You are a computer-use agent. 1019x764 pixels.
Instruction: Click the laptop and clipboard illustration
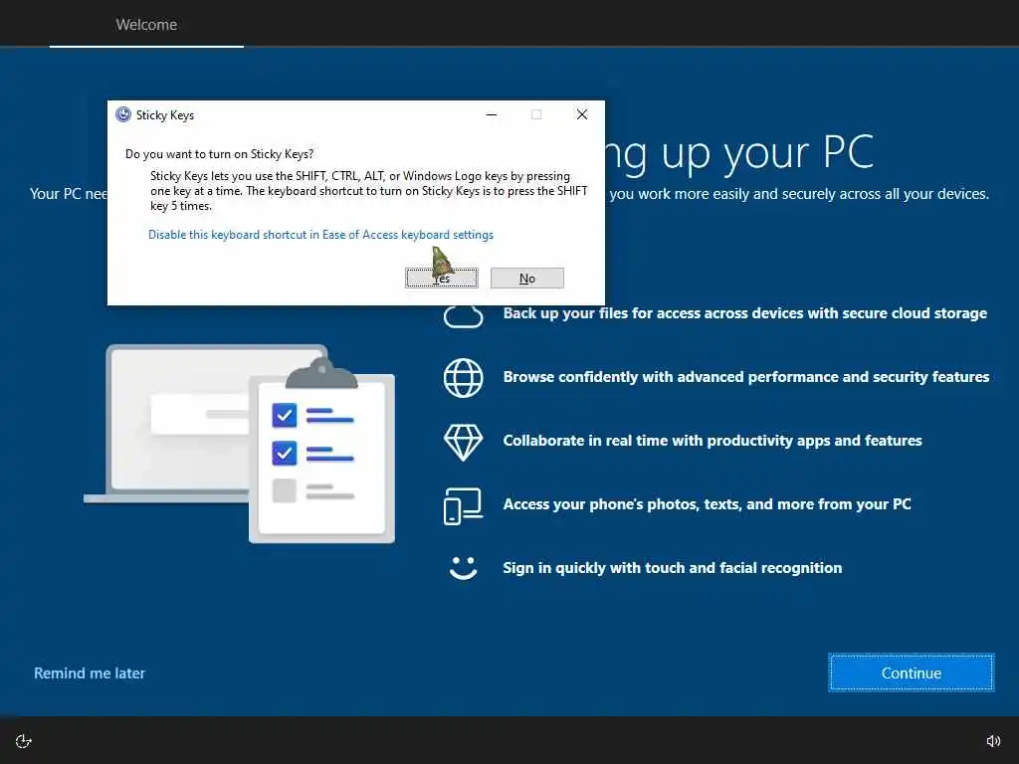[240, 444]
